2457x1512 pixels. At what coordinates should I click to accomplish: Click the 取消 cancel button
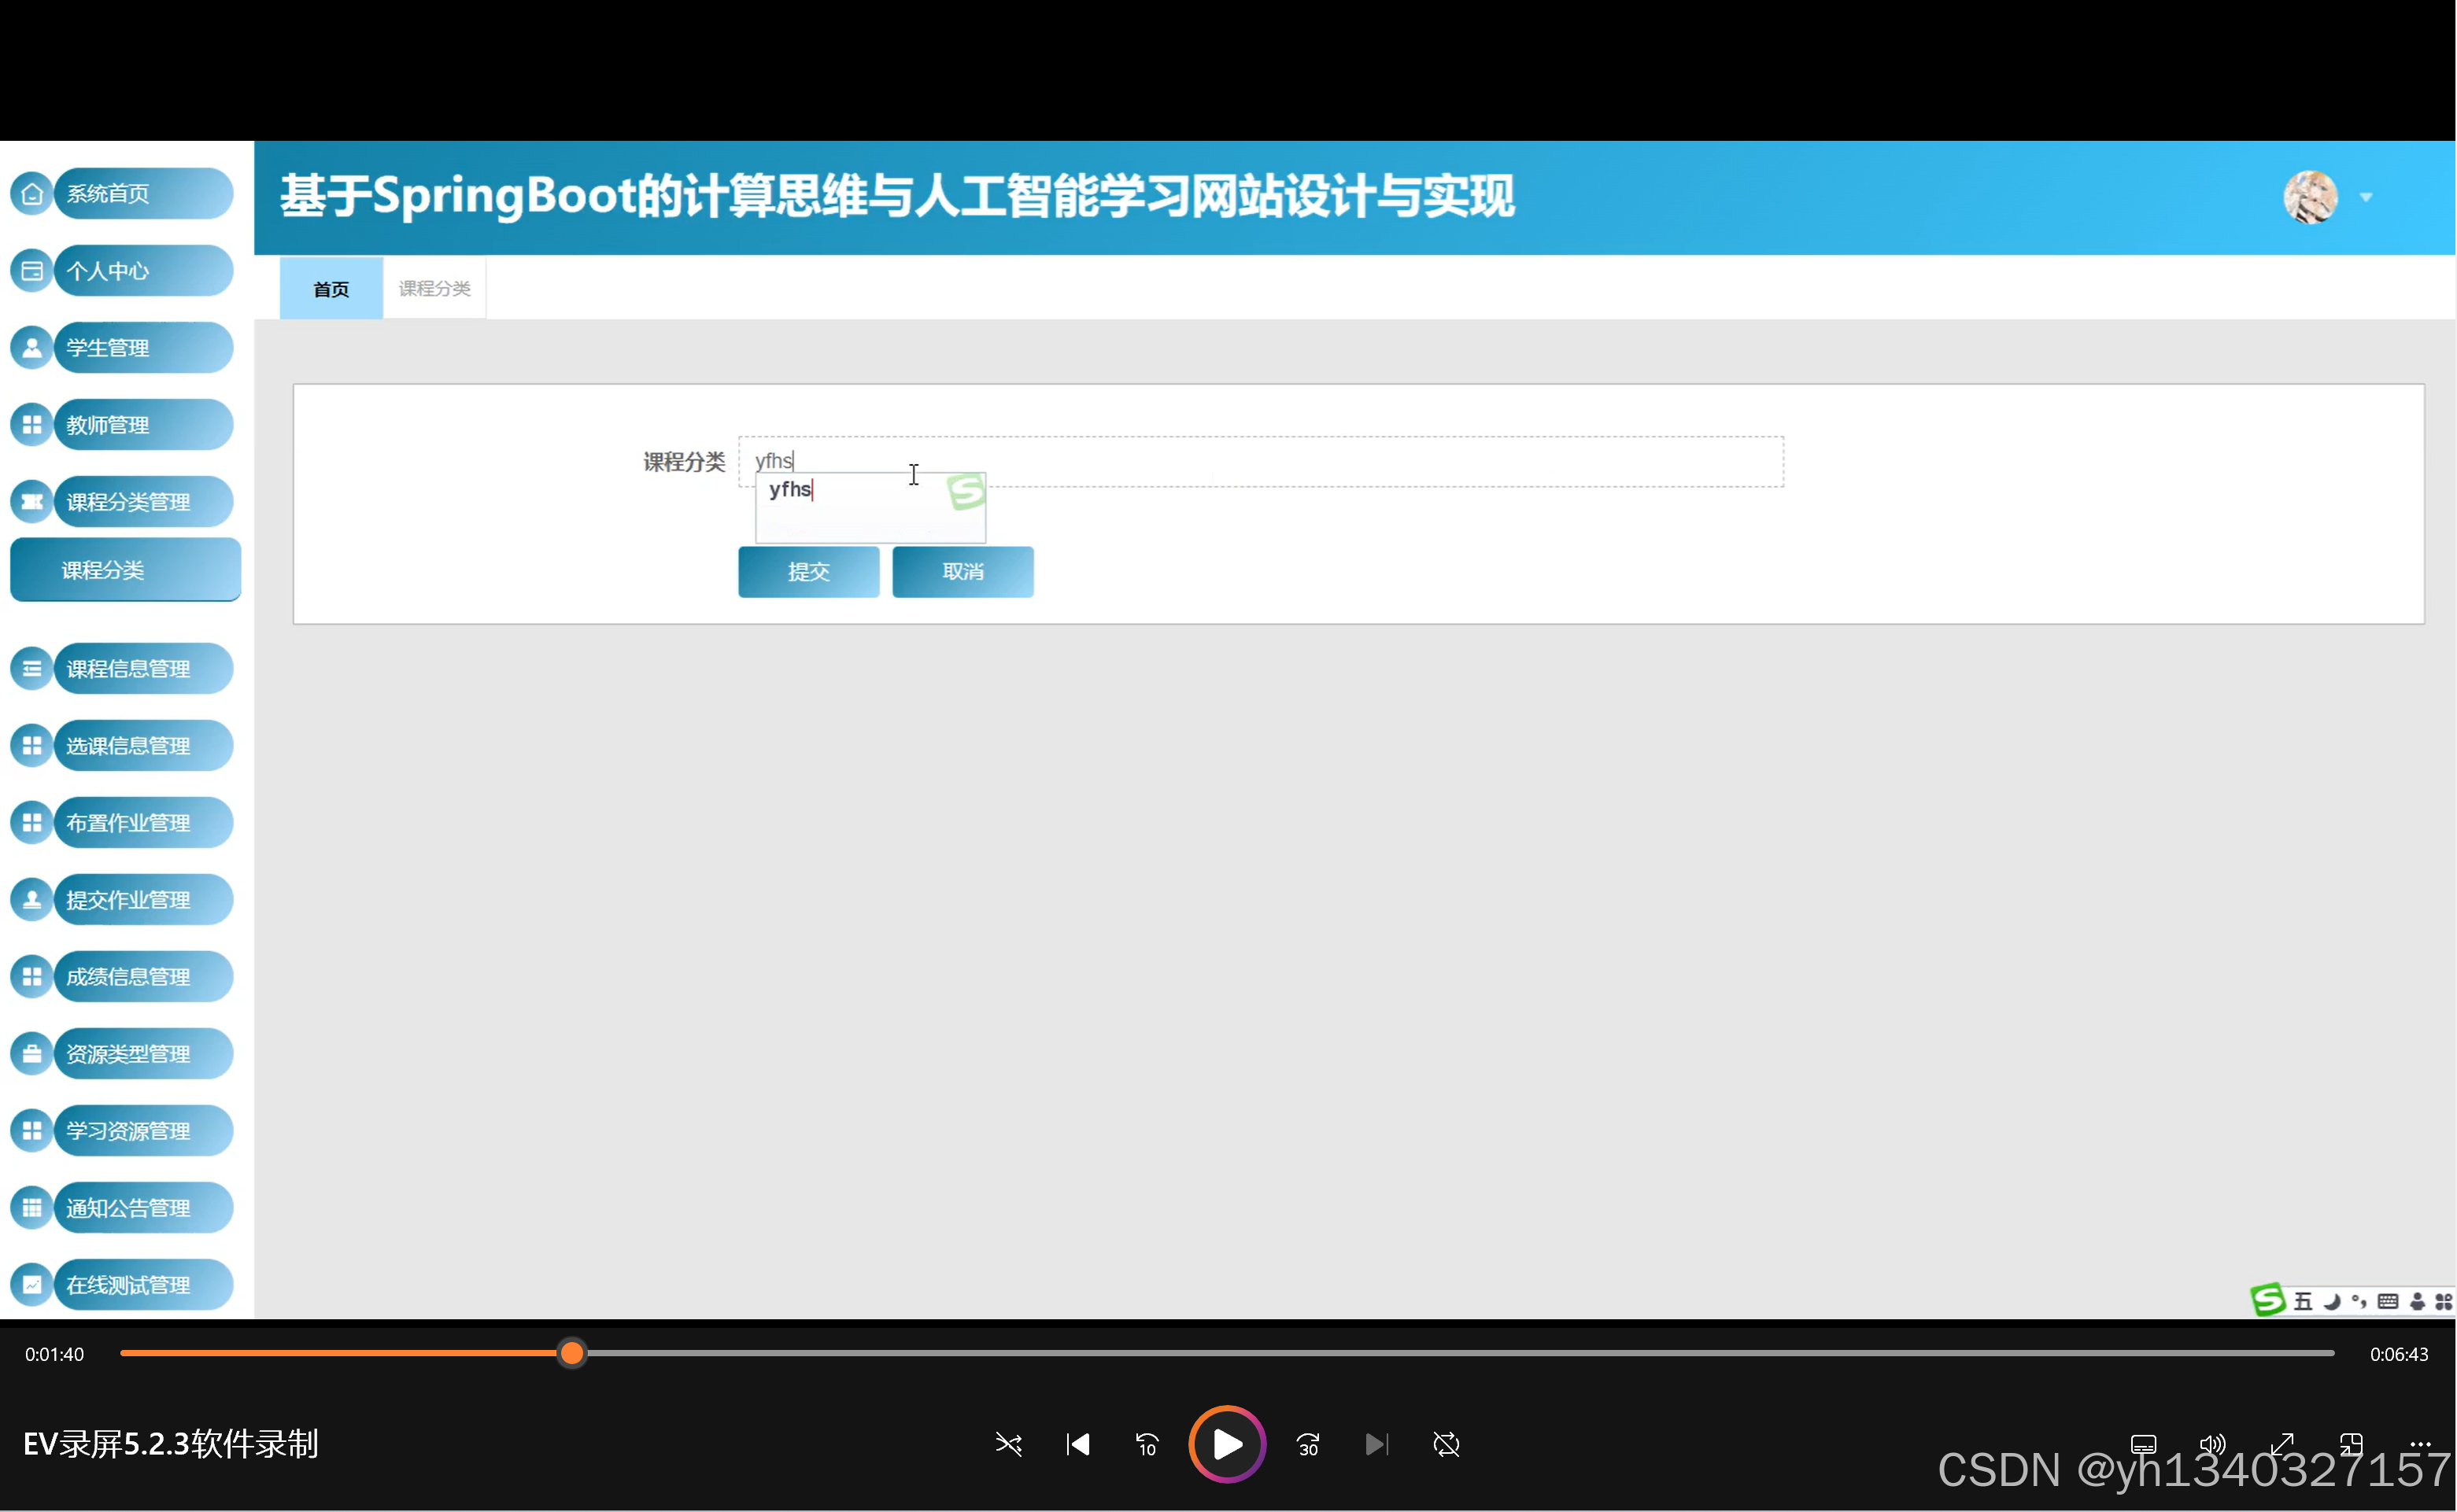pos(962,572)
